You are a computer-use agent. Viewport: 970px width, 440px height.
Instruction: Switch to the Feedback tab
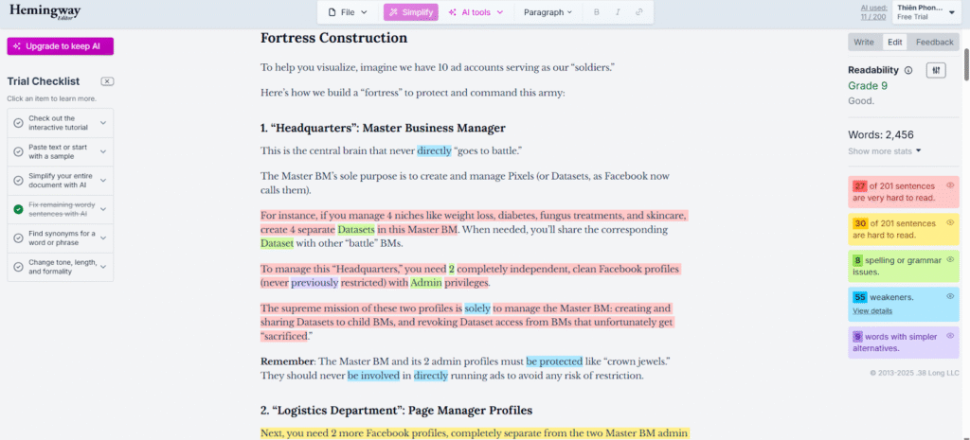click(x=934, y=42)
